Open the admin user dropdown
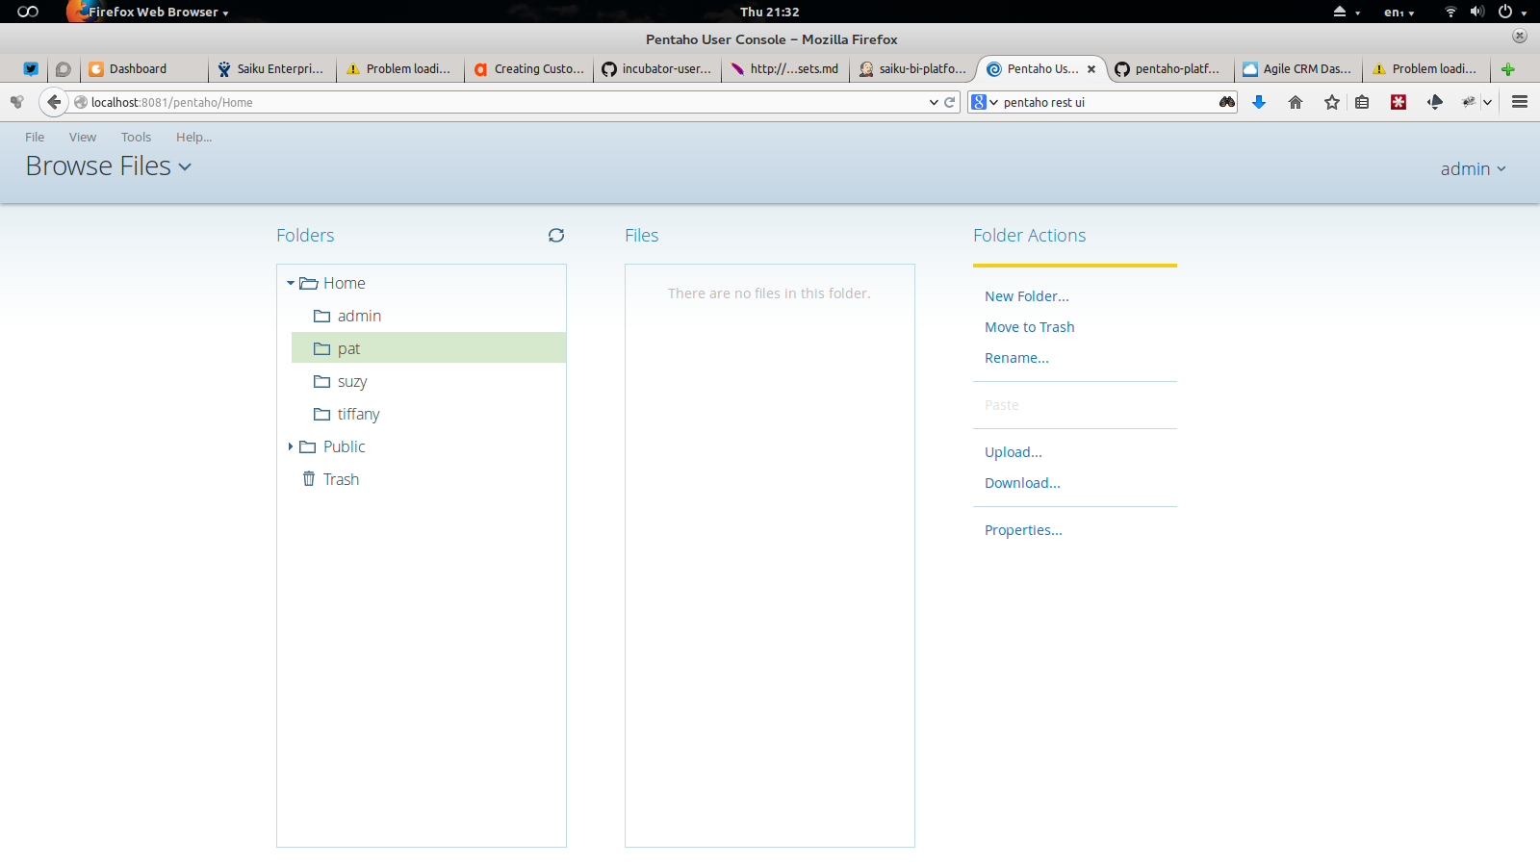 [x=1473, y=169]
